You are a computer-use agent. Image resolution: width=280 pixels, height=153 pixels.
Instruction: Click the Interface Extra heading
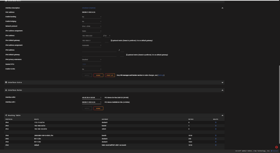(x=15, y=83)
